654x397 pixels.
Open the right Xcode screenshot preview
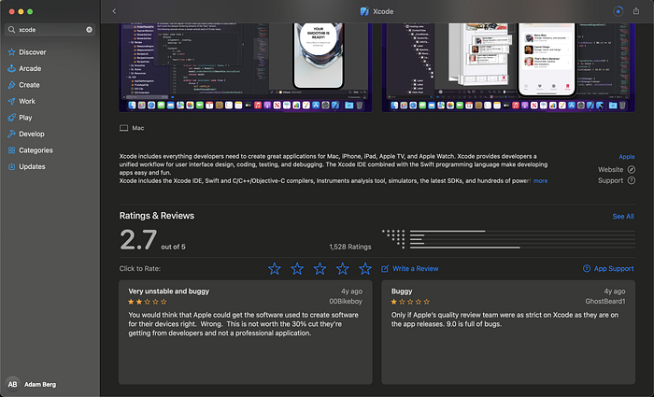(x=508, y=67)
